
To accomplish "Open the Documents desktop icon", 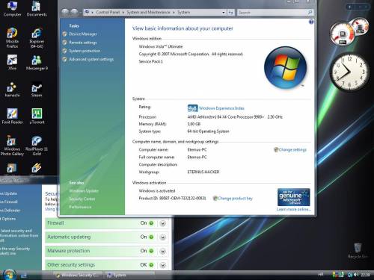I will pyautogui.click(x=37, y=8).
